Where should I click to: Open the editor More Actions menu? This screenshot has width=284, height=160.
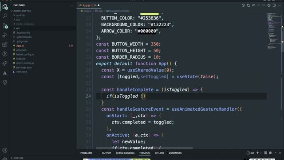click(x=279, y=5)
